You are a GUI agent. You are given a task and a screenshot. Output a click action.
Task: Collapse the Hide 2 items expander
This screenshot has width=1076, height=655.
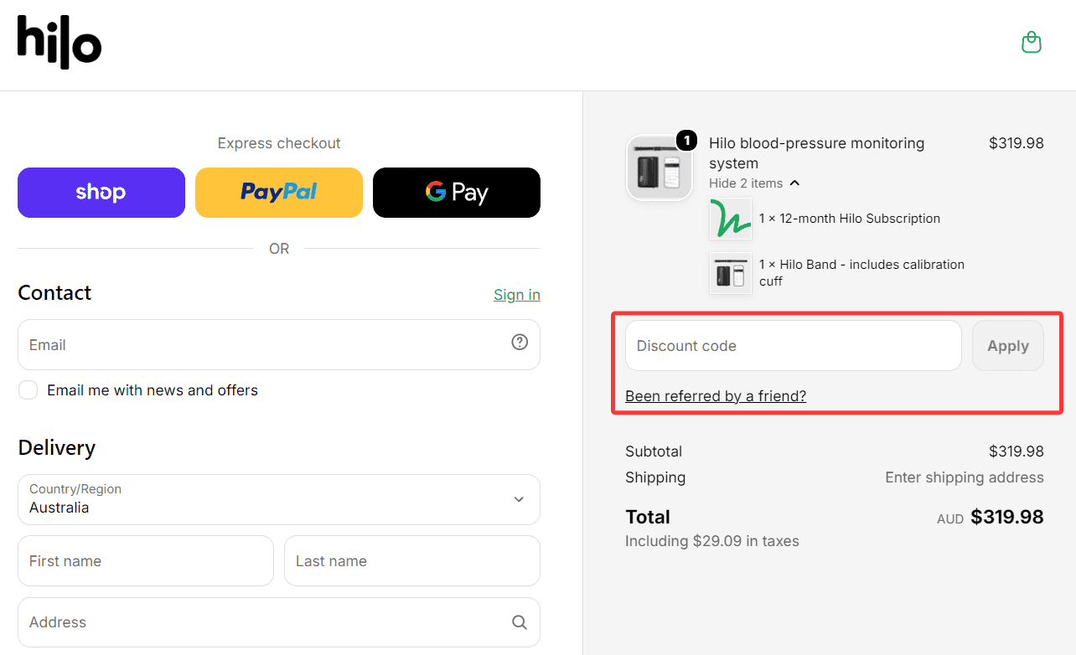click(x=754, y=183)
